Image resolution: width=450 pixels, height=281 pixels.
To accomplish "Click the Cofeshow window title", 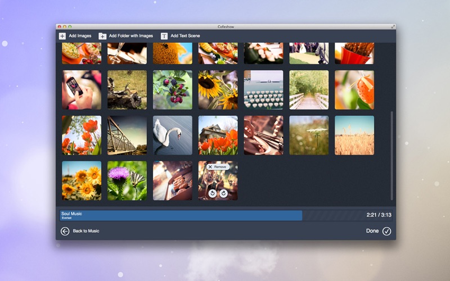I will [226, 26].
